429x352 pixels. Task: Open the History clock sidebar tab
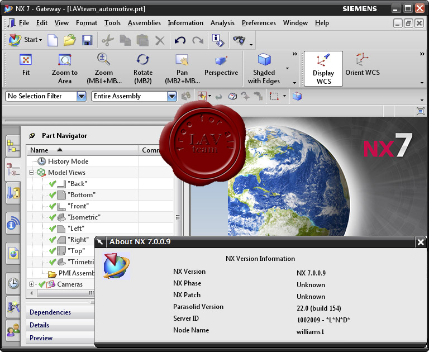click(x=13, y=283)
